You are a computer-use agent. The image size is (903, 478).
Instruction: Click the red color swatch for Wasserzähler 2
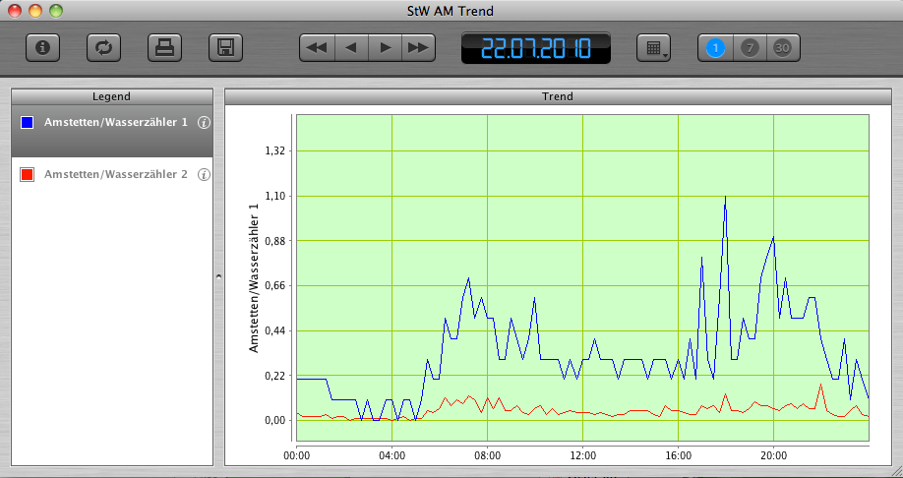tap(28, 174)
